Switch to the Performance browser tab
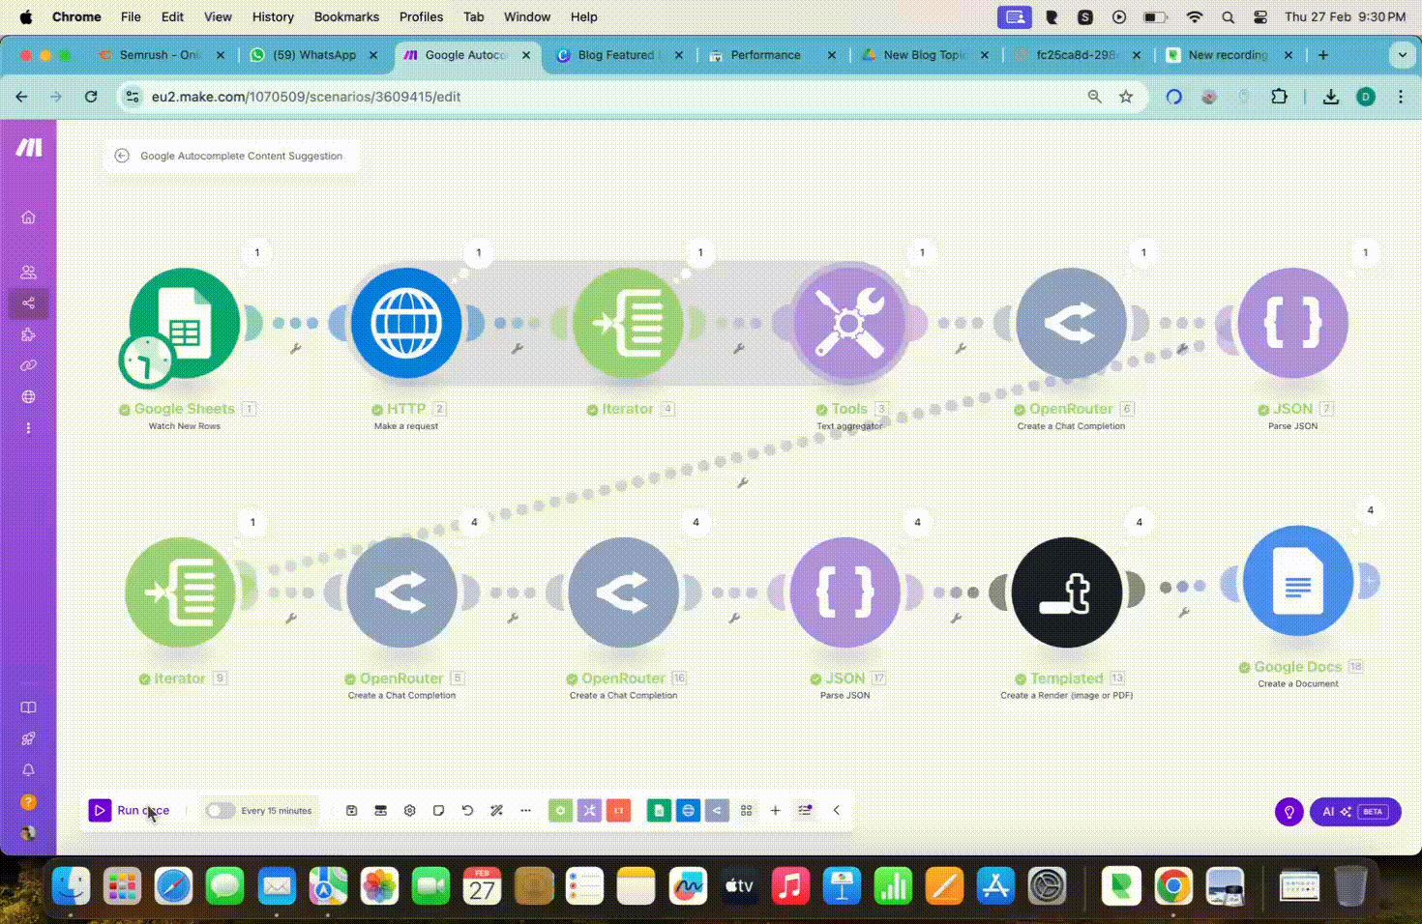This screenshot has width=1422, height=924. pyautogui.click(x=764, y=55)
